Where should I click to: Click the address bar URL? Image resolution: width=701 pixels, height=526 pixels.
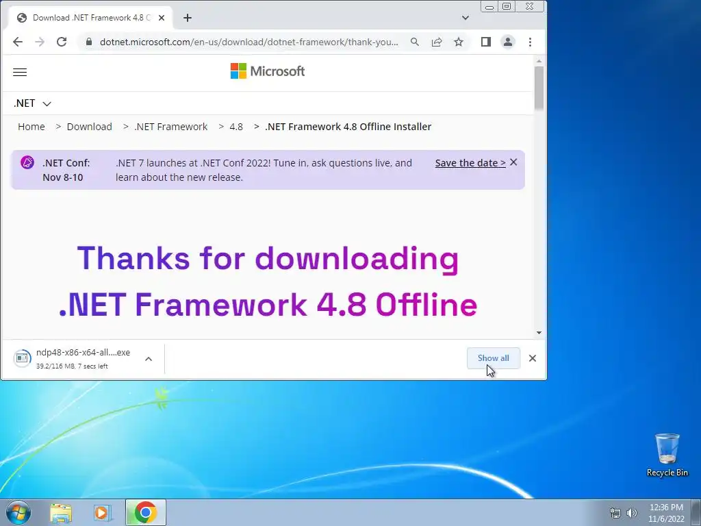(x=249, y=42)
